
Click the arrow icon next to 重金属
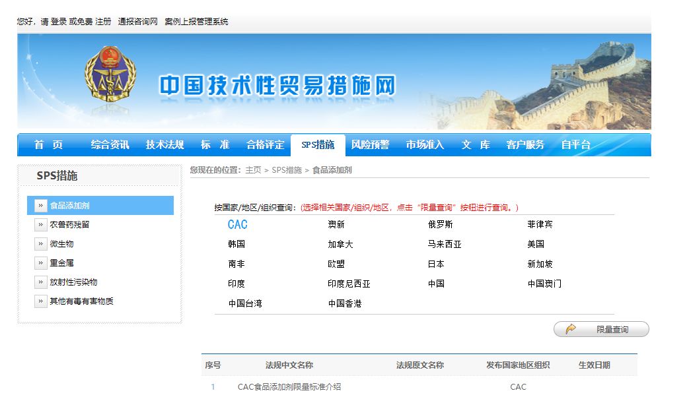41,262
